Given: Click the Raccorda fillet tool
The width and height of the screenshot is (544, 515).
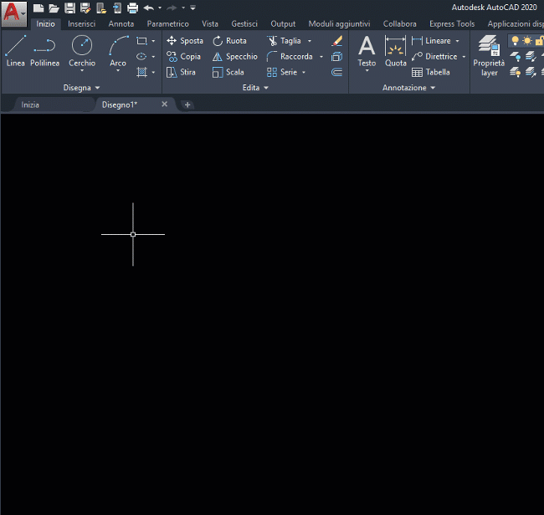Looking at the screenshot, I should [290, 57].
